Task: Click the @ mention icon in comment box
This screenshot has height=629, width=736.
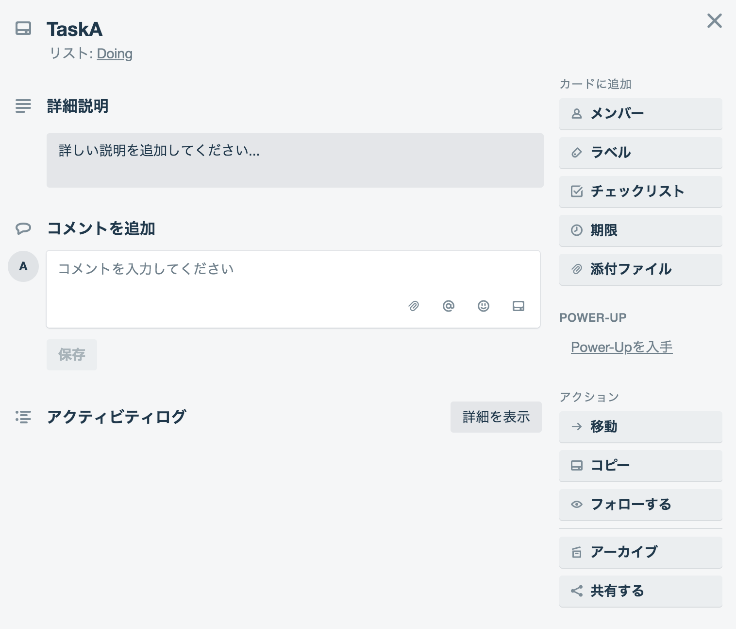Action: [449, 306]
